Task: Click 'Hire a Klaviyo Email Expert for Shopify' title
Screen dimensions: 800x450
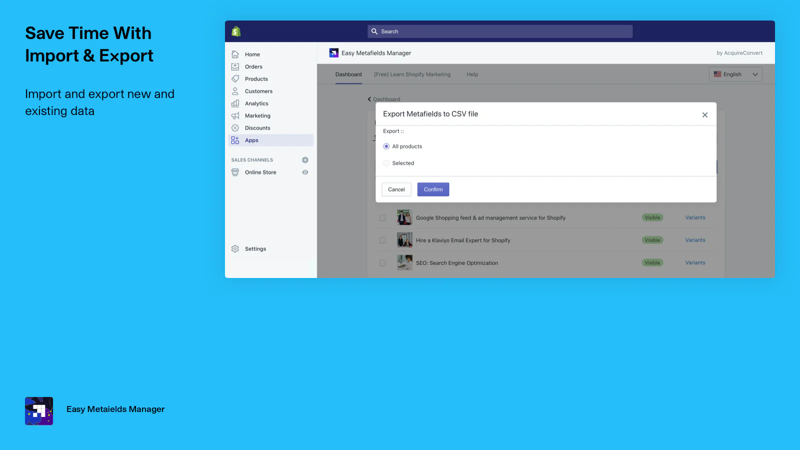Action: click(463, 240)
